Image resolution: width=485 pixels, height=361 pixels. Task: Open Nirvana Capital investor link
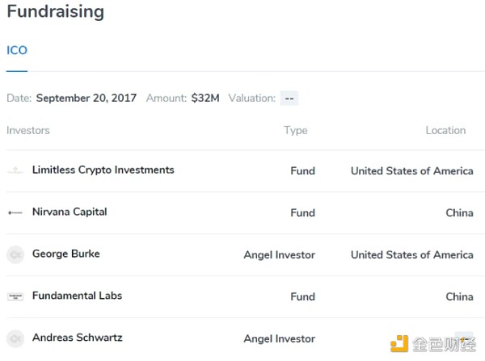click(70, 212)
